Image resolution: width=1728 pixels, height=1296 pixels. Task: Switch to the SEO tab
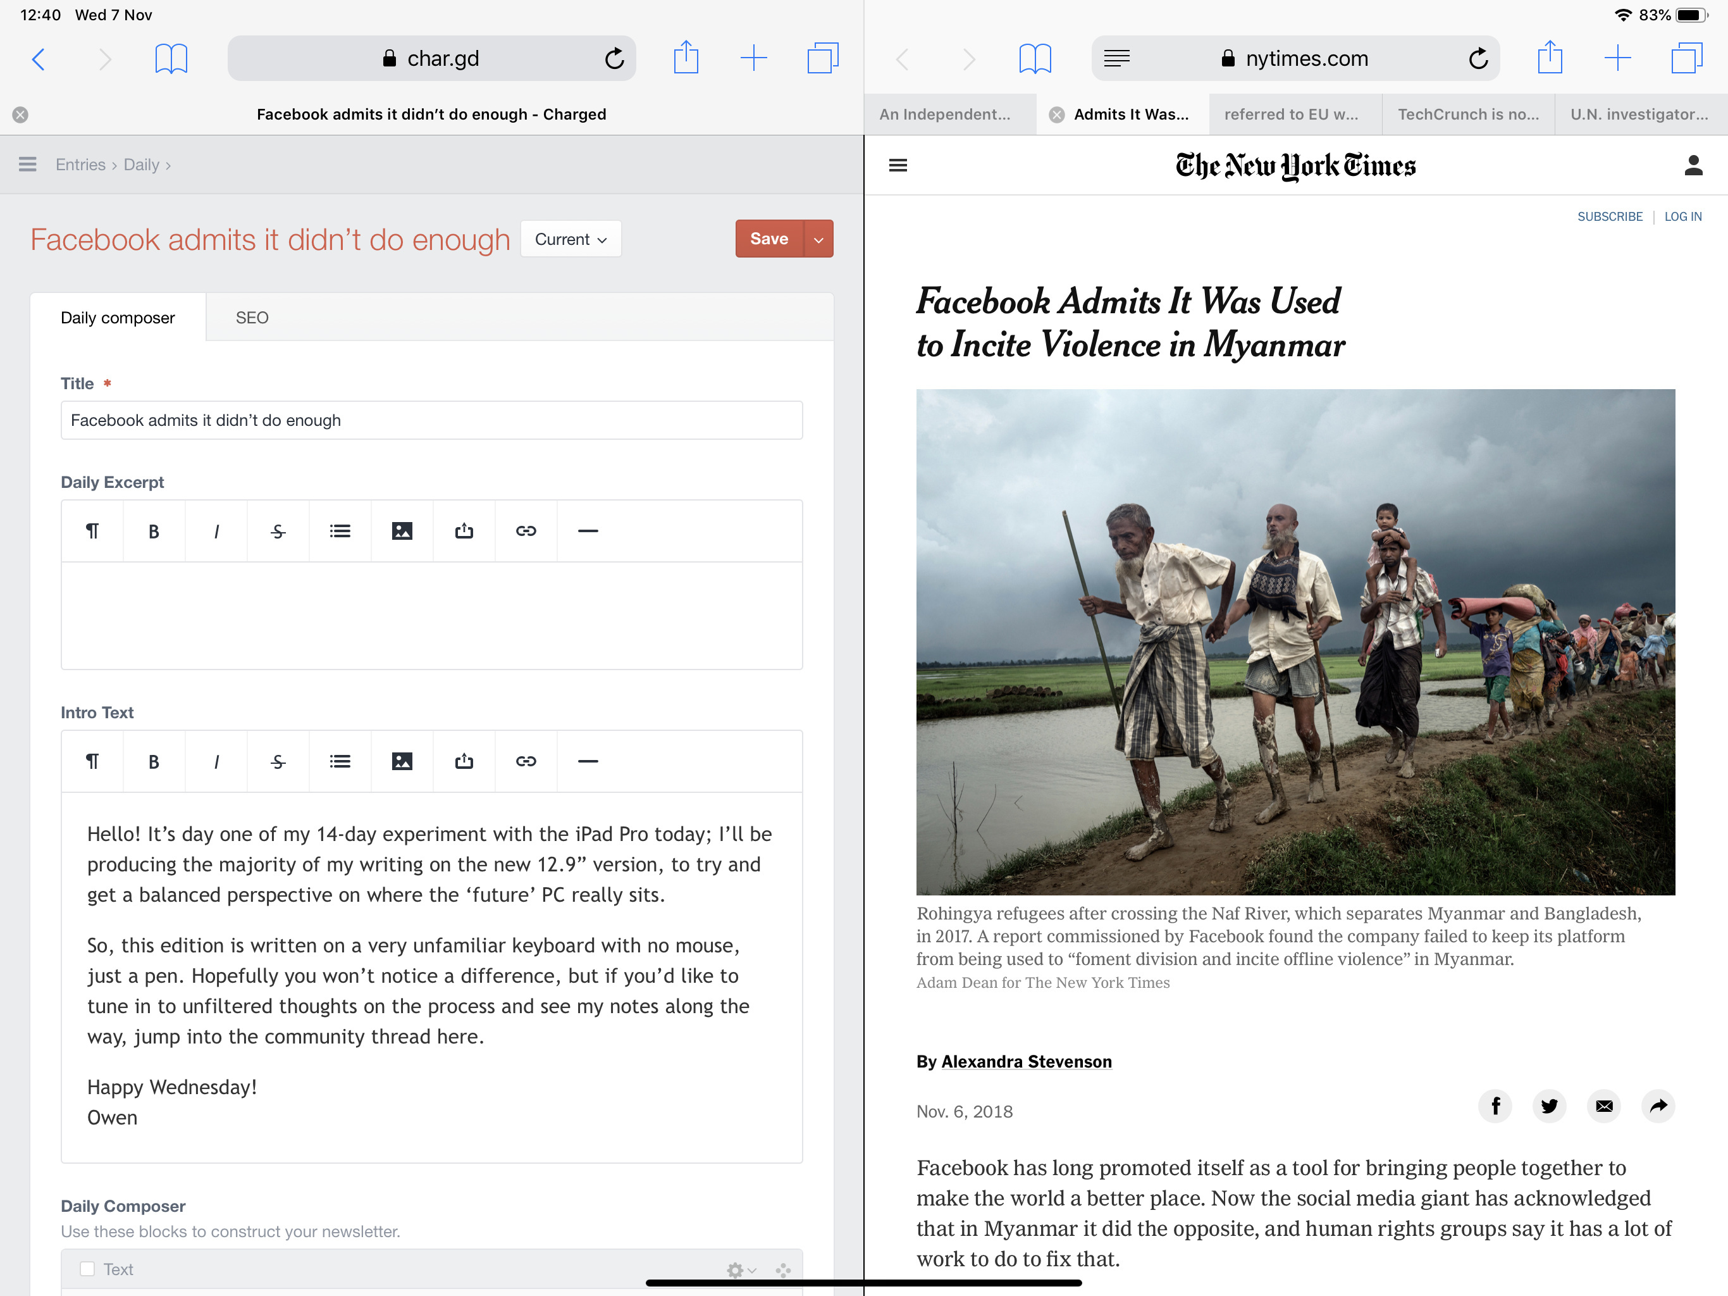point(252,318)
